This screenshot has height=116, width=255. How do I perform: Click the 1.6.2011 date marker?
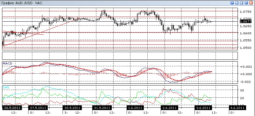coord(135,108)
